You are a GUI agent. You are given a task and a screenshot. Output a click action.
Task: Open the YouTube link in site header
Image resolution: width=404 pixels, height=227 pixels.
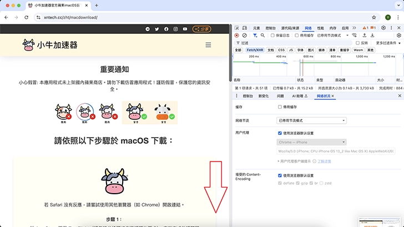click(185, 29)
